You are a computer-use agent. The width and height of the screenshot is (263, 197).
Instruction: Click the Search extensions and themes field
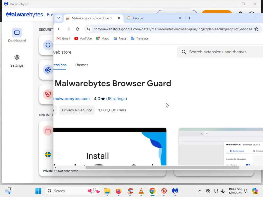tap(220, 52)
